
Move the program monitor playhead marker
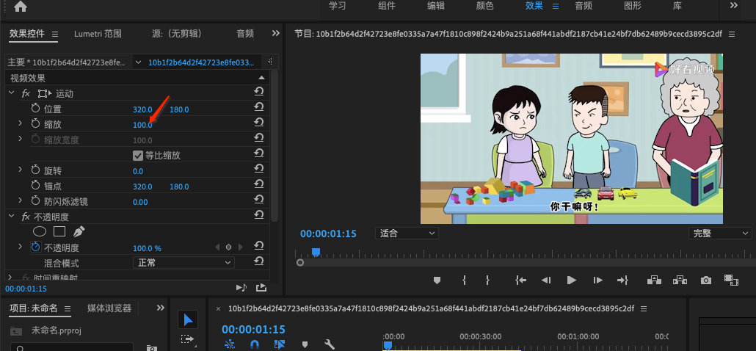point(316,252)
